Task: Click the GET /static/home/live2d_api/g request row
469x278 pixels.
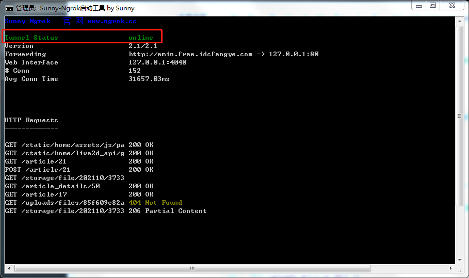Action: point(79,153)
